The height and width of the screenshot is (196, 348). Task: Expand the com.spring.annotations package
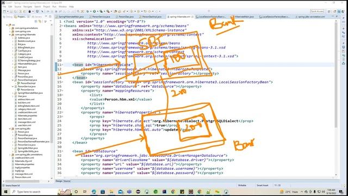[10, 28]
